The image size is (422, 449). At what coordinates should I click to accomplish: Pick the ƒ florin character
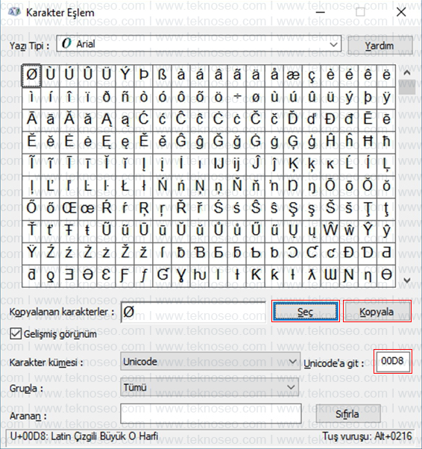pyautogui.click(x=144, y=275)
